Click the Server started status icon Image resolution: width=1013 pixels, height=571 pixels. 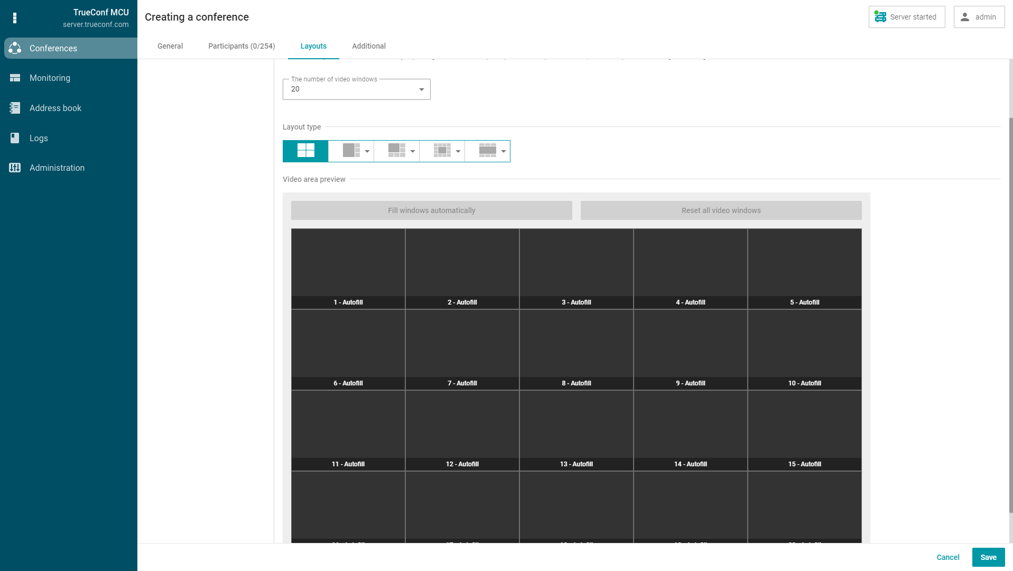[x=880, y=17]
